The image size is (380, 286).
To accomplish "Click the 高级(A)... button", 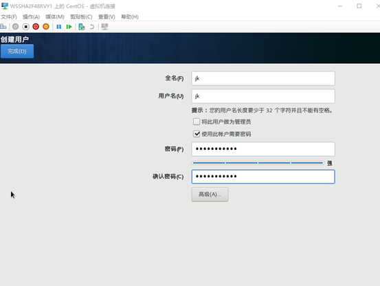I will 210,195.
